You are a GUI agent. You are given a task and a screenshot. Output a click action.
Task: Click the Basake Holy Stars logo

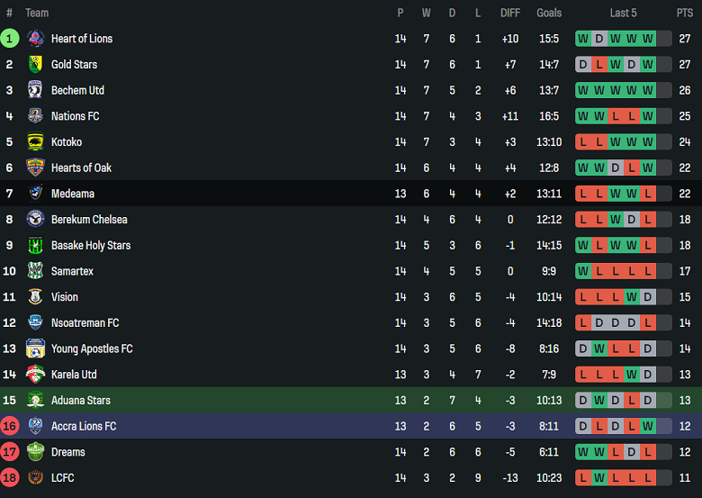tap(35, 245)
